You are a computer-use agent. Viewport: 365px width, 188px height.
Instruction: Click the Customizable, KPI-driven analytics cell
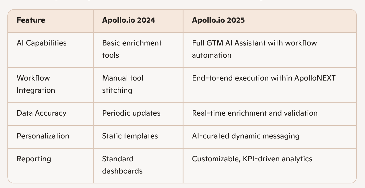tap(252, 159)
